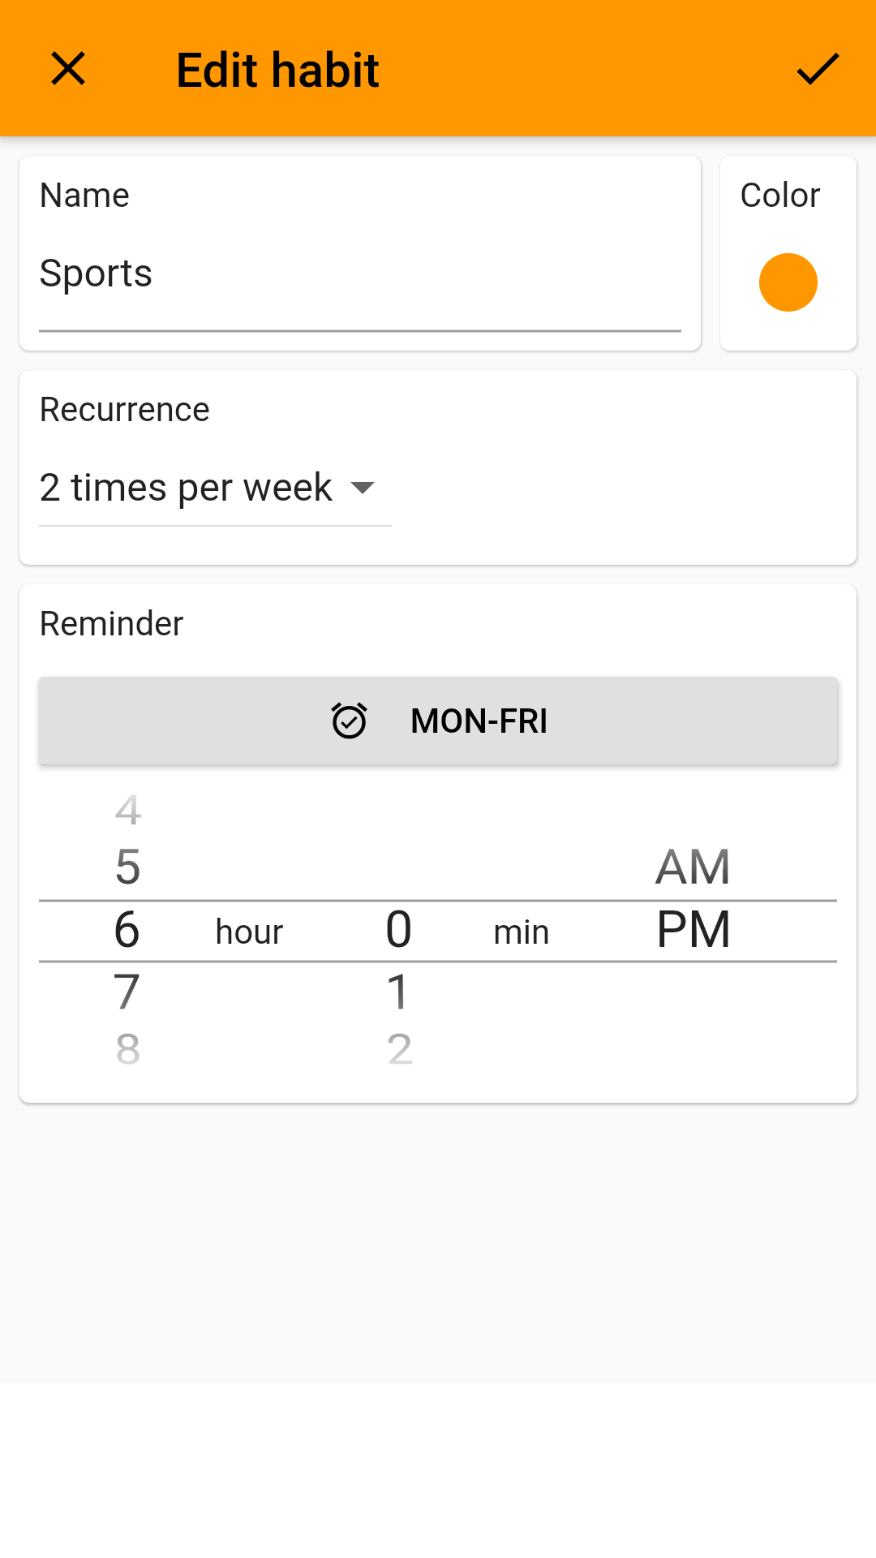
Task: Choose hour 5 in the picker
Action: tap(127, 867)
